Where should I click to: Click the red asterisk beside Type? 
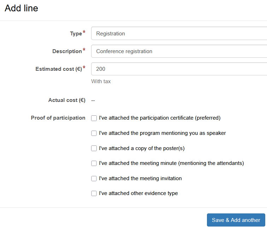[x=84, y=33]
